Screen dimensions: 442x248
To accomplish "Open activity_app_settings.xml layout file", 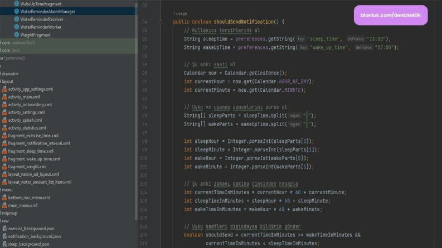I will coord(31,89).
